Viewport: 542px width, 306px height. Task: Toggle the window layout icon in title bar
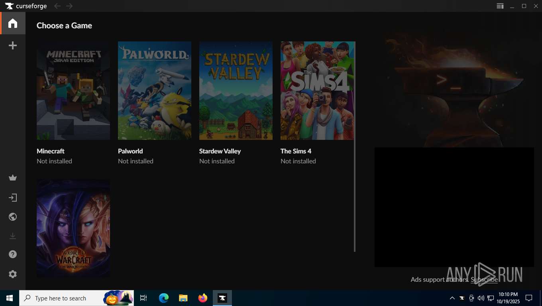(500, 6)
